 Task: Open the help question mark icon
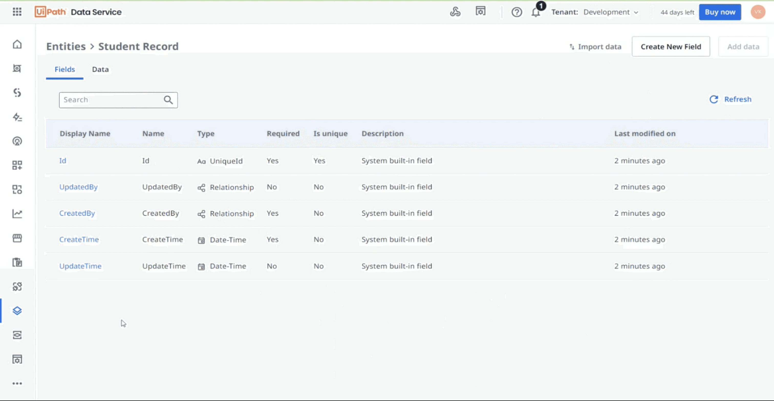(x=517, y=12)
